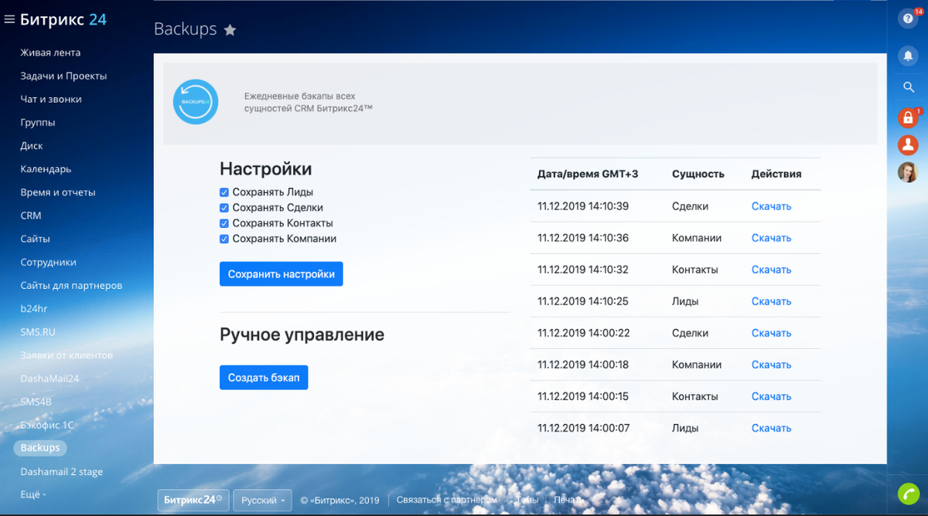
Task: Click the Сохранить настройки button
Action: pos(281,273)
